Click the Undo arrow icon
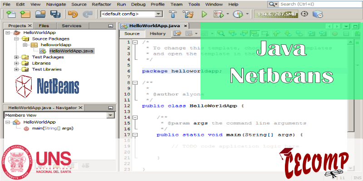The width and height of the screenshot is (363, 181). (x=73, y=14)
